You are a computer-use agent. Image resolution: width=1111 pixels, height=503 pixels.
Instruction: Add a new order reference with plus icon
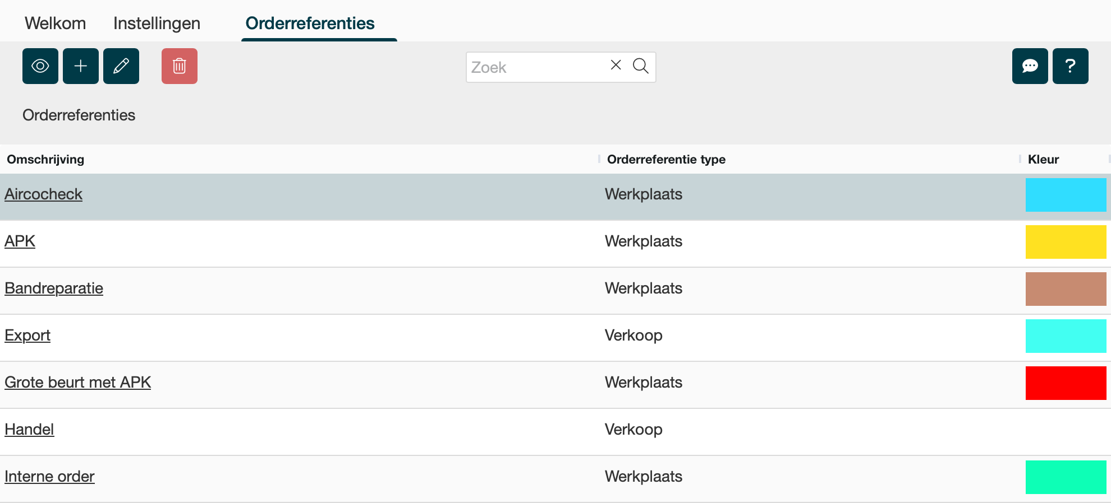pos(81,66)
